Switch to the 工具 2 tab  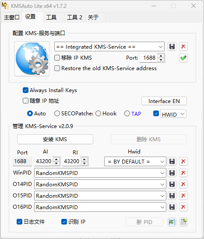74,18
